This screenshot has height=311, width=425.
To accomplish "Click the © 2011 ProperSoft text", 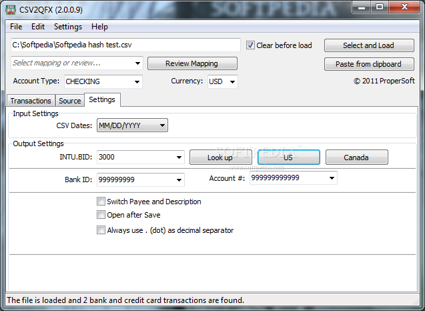I will click(x=384, y=81).
